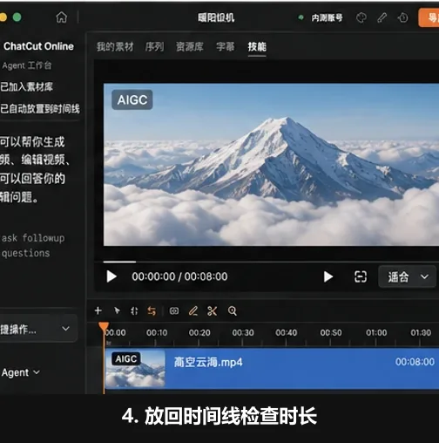Switch to the 字幕 tab
This screenshot has height=443, width=439.
225,46
